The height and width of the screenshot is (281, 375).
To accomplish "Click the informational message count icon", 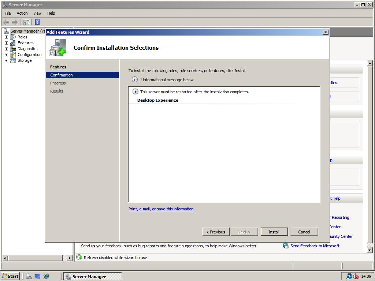I will (x=135, y=79).
